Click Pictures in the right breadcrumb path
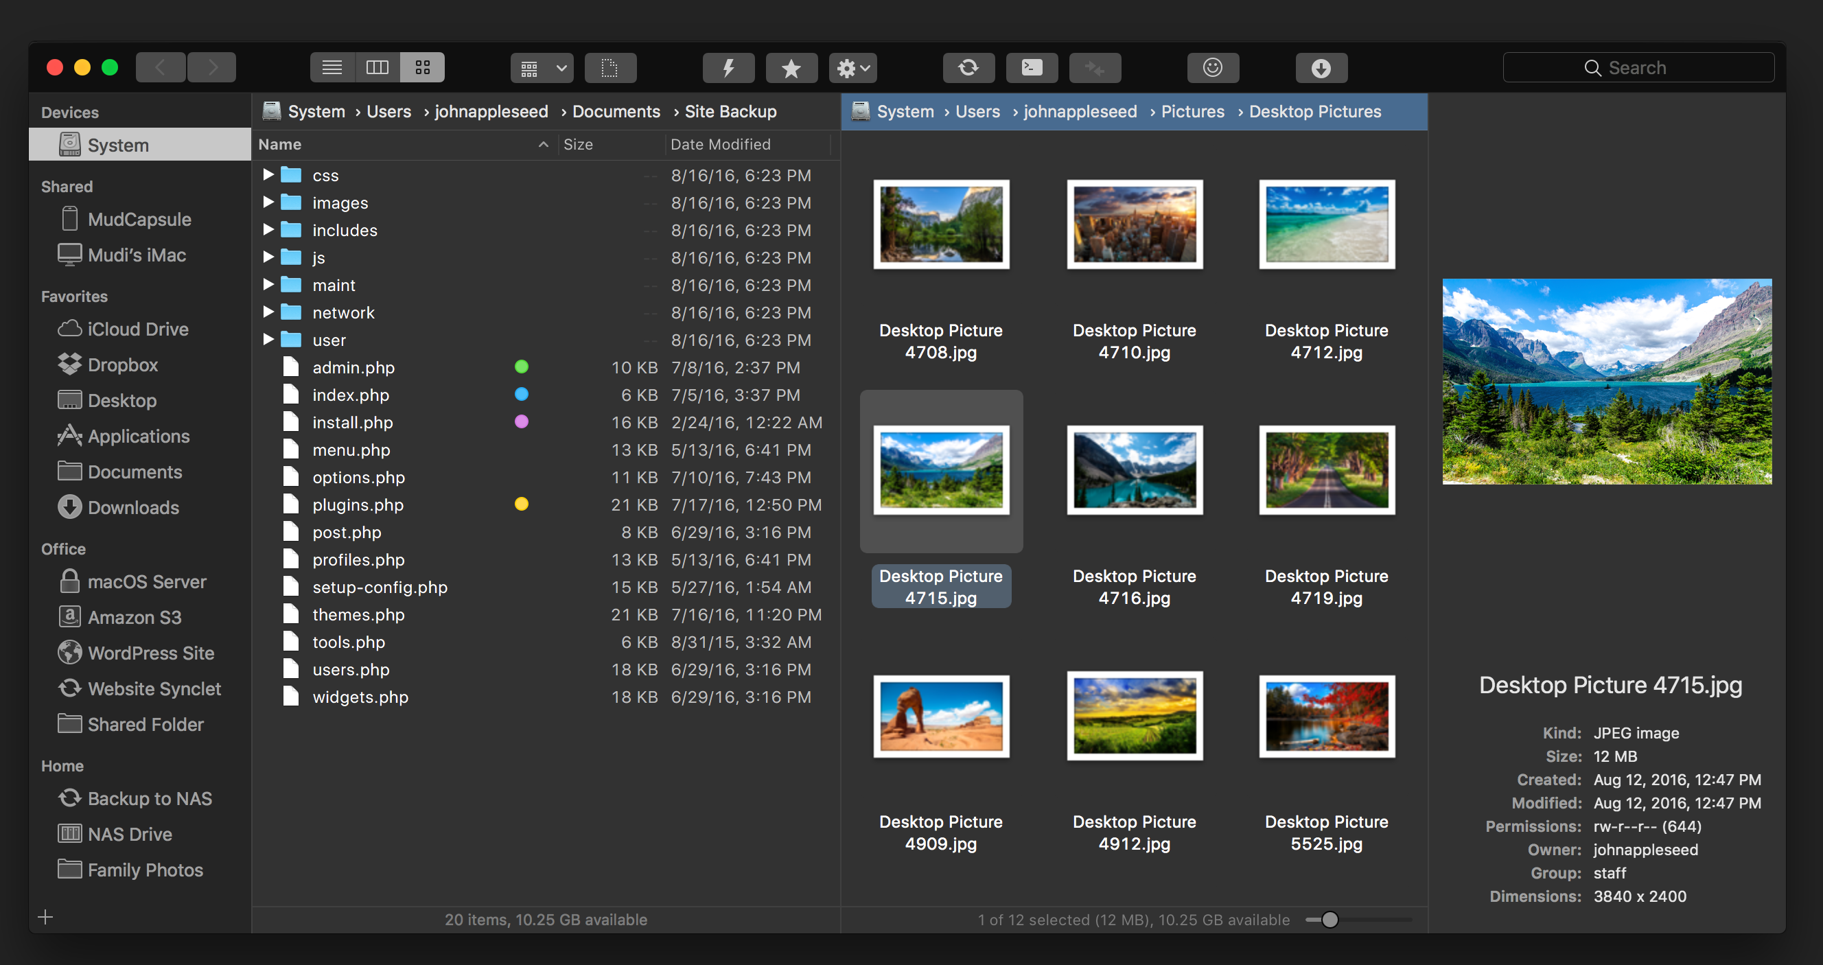The width and height of the screenshot is (1823, 965). (1192, 111)
